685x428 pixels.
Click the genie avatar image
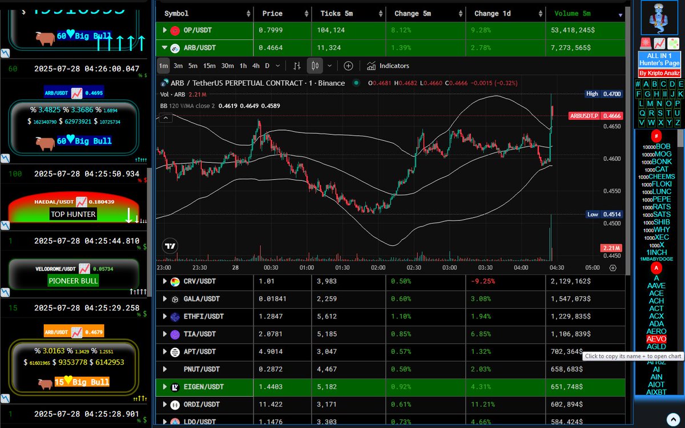coord(659,18)
